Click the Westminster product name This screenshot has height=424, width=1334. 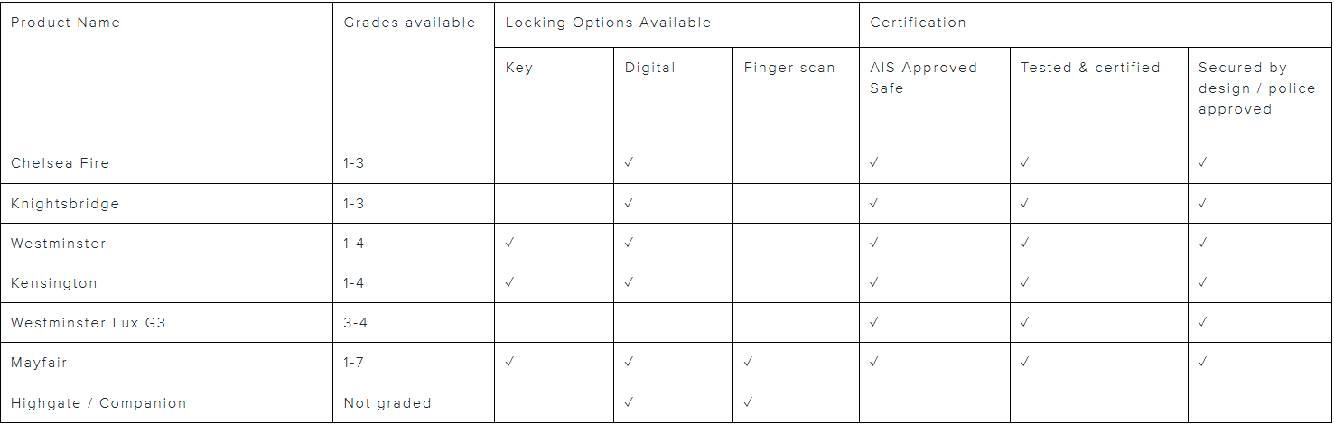coord(58,244)
